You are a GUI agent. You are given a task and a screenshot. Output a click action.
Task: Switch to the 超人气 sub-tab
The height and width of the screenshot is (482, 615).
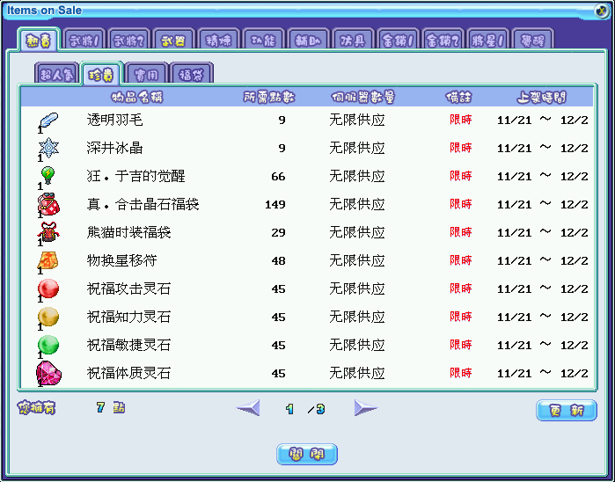57,74
